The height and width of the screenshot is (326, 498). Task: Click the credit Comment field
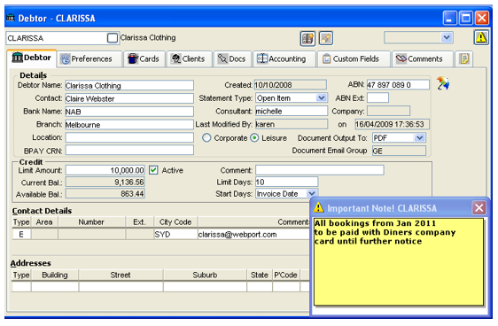point(320,170)
